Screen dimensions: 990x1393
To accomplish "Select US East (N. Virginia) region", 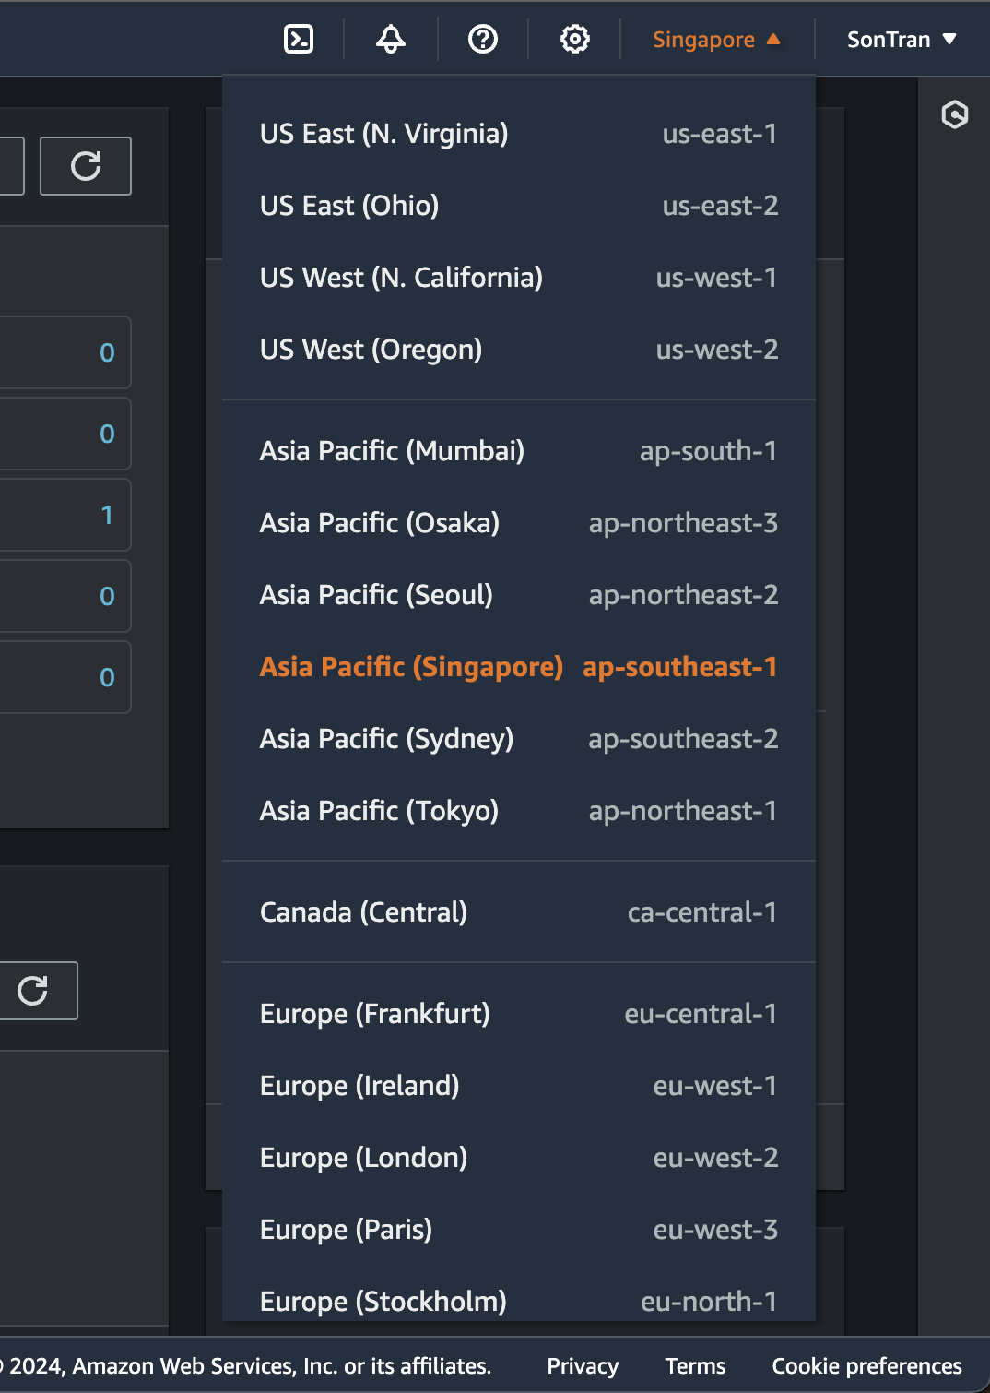I will [518, 134].
